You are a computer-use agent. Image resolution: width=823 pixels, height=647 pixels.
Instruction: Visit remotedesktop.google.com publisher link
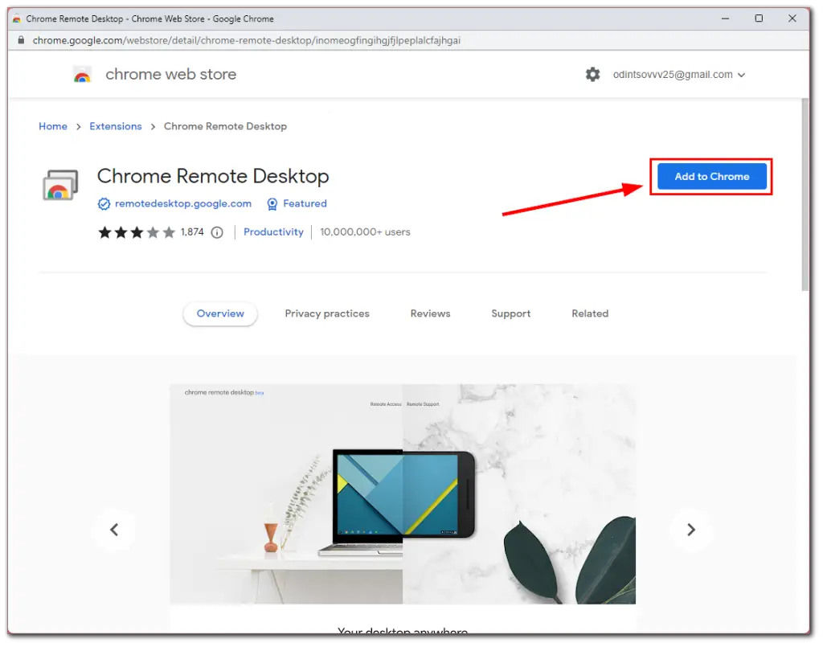(183, 203)
